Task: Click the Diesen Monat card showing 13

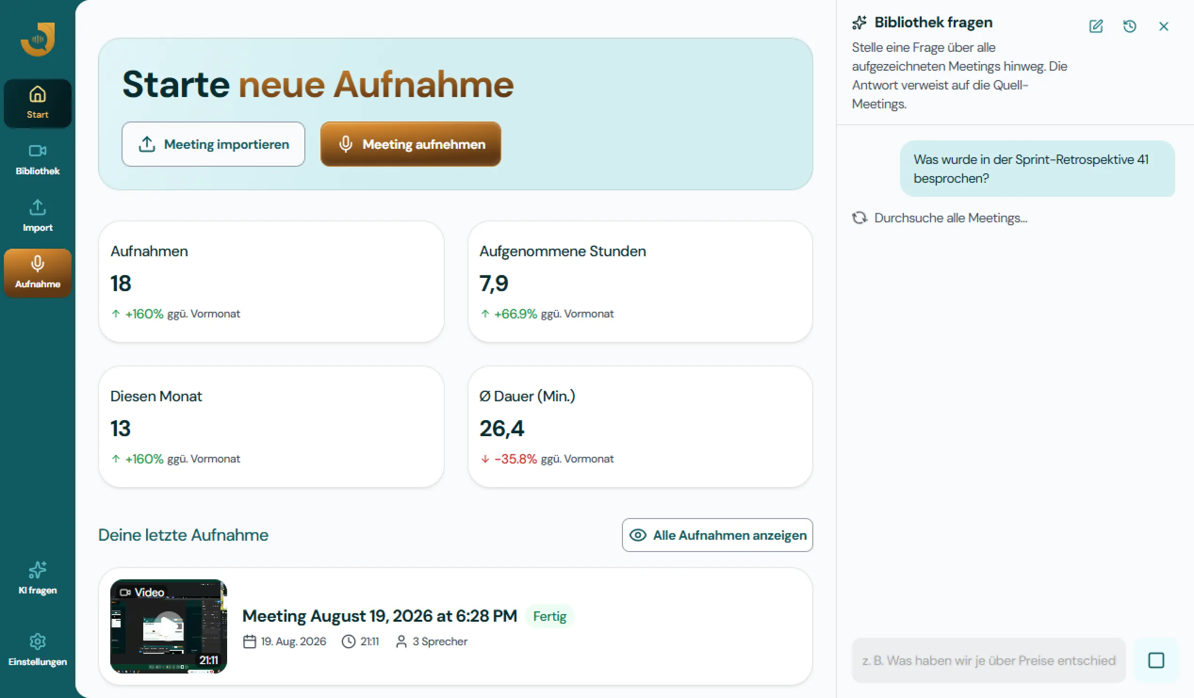Action: click(271, 427)
